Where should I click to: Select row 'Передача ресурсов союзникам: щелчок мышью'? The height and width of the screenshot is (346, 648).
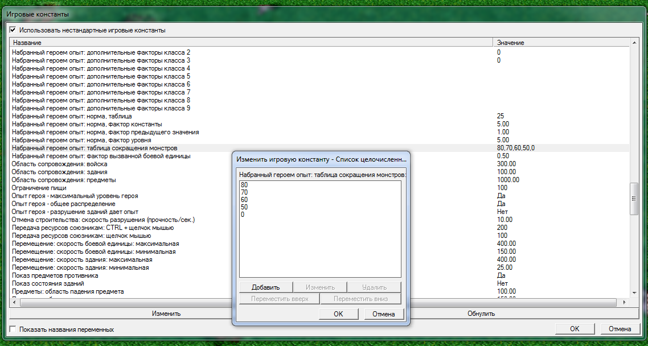point(121,236)
